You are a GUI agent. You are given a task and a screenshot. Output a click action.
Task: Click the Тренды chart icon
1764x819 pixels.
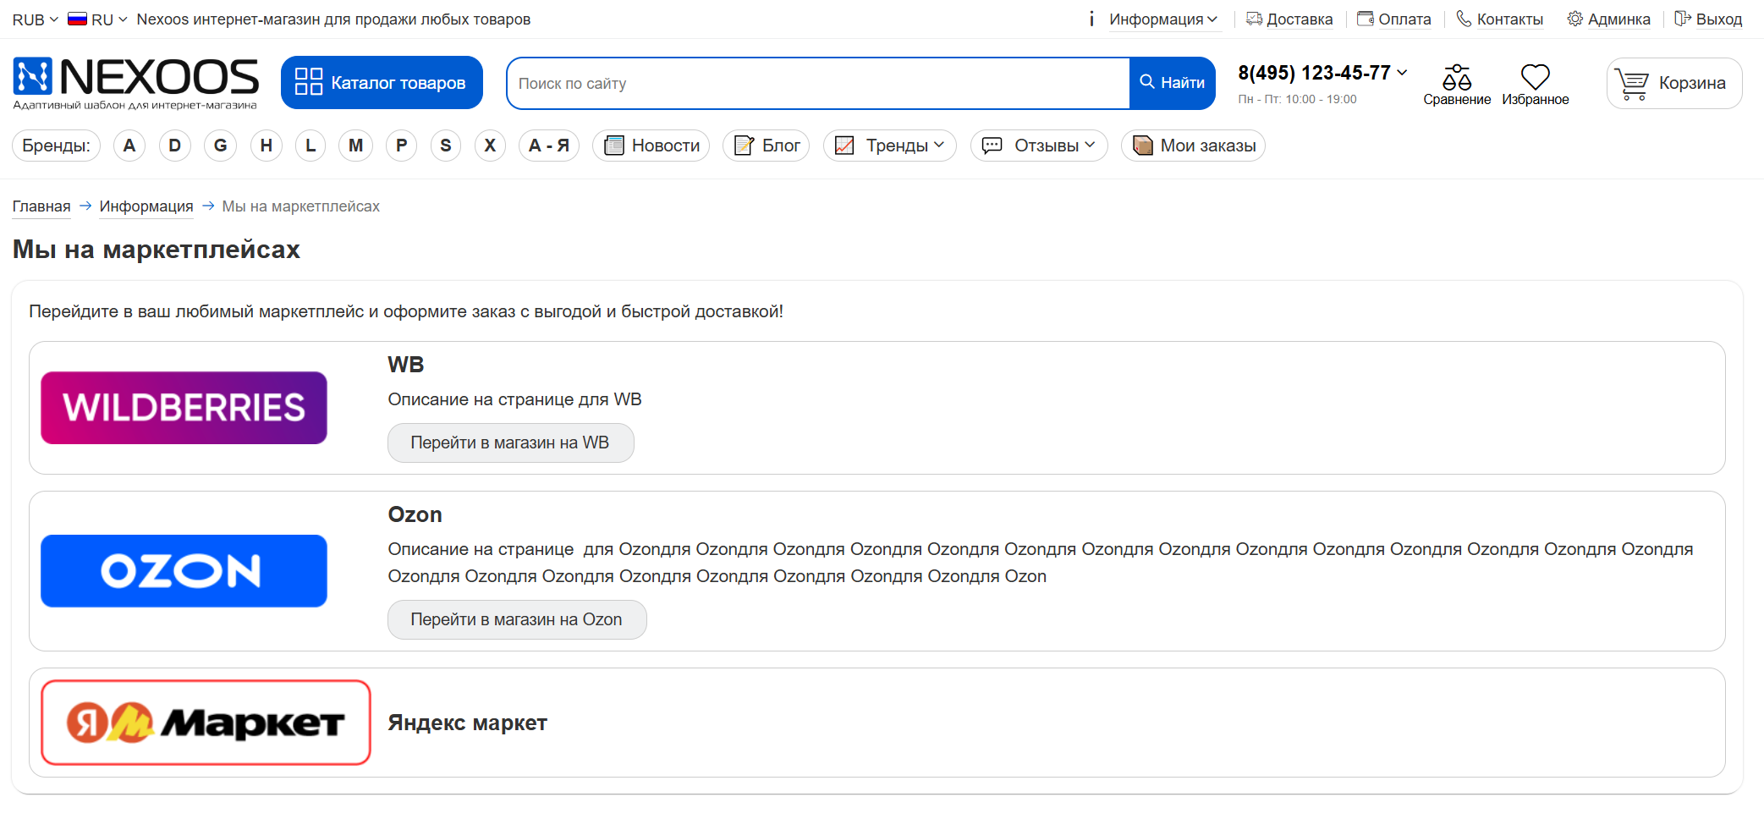844,146
